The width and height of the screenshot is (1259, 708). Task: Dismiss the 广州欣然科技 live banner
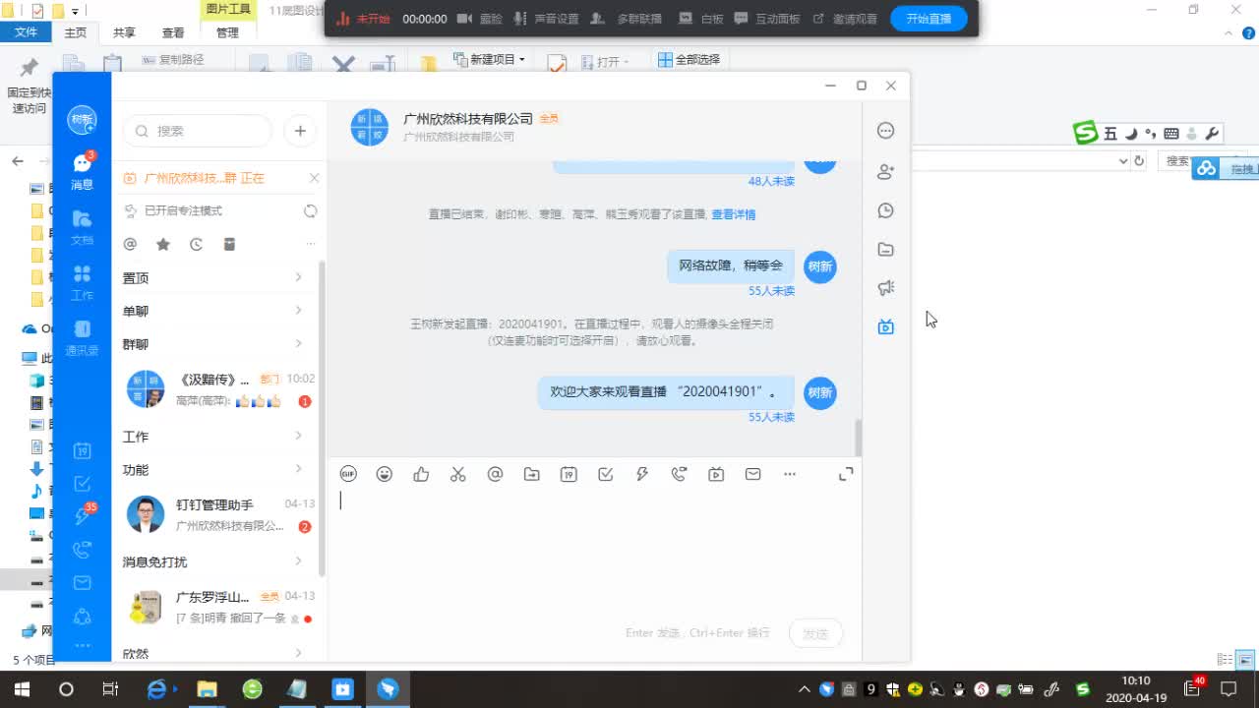click(314, 178)
